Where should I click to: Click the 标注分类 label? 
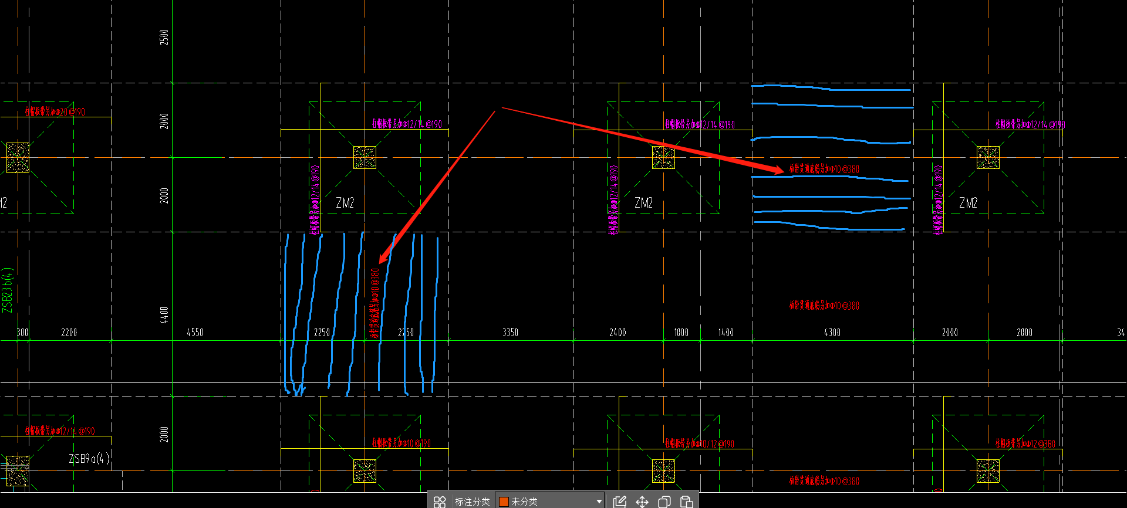(x=473, y=502)
